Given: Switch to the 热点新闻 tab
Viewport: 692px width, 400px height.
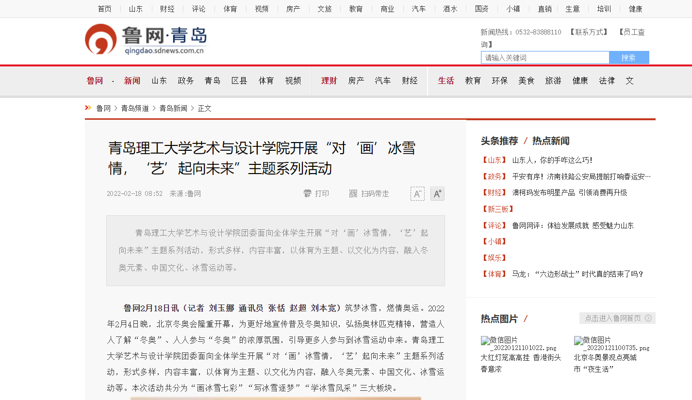Looking at the screenshot, I should pos(551,141).
